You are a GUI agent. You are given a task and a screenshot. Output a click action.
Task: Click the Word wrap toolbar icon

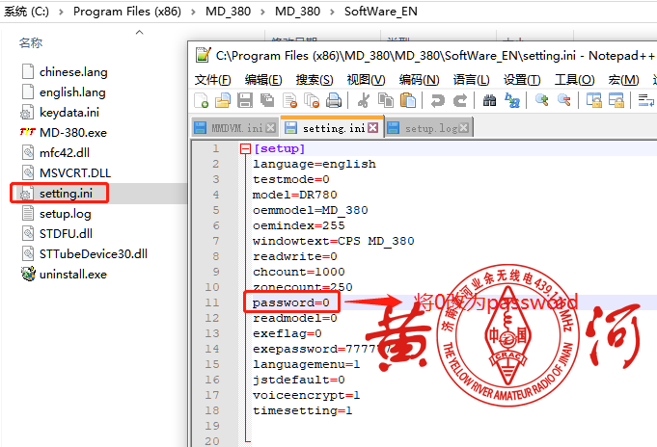coord(645,100)
